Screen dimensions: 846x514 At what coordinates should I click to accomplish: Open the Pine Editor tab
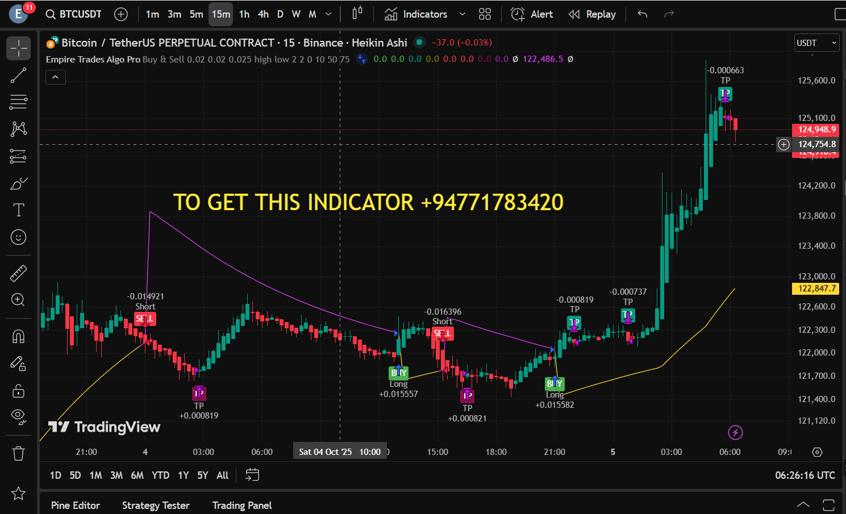point(76,505)
